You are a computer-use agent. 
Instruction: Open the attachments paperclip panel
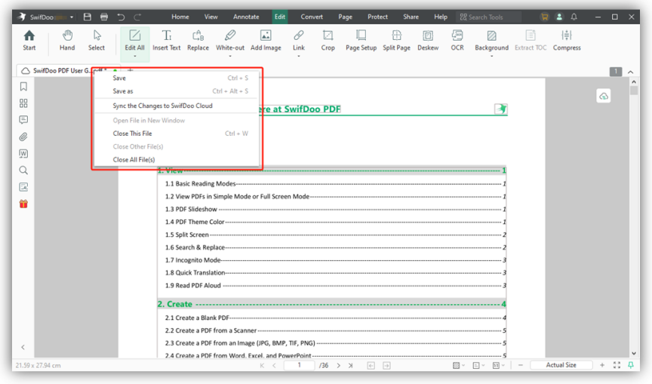23,137
